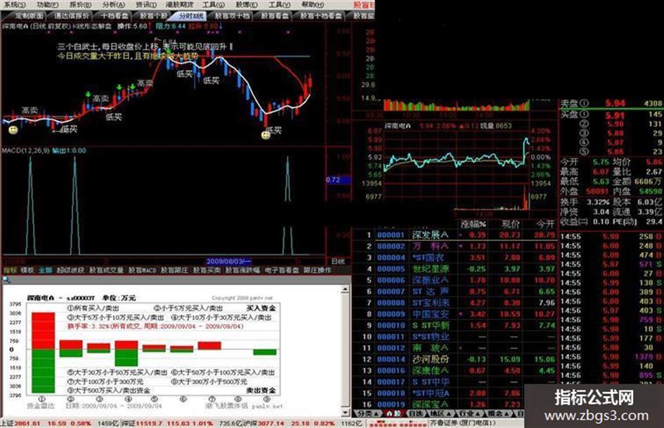The width and height of the screenshot is (664, 428).
Task: Click the 买盘① price 5.91
Action: pos(615,115)
